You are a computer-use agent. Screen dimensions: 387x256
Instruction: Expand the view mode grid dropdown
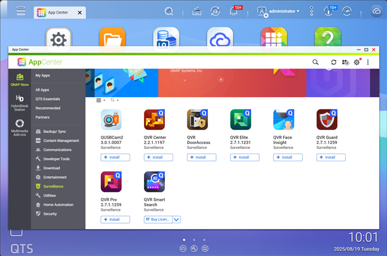[100, 101]
